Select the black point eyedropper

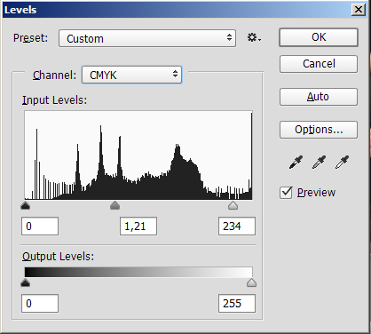[296, 162]
